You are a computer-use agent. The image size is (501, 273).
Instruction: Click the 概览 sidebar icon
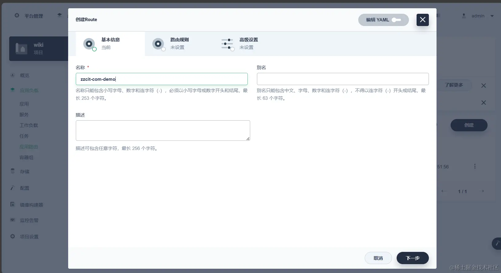coord(13,75)
